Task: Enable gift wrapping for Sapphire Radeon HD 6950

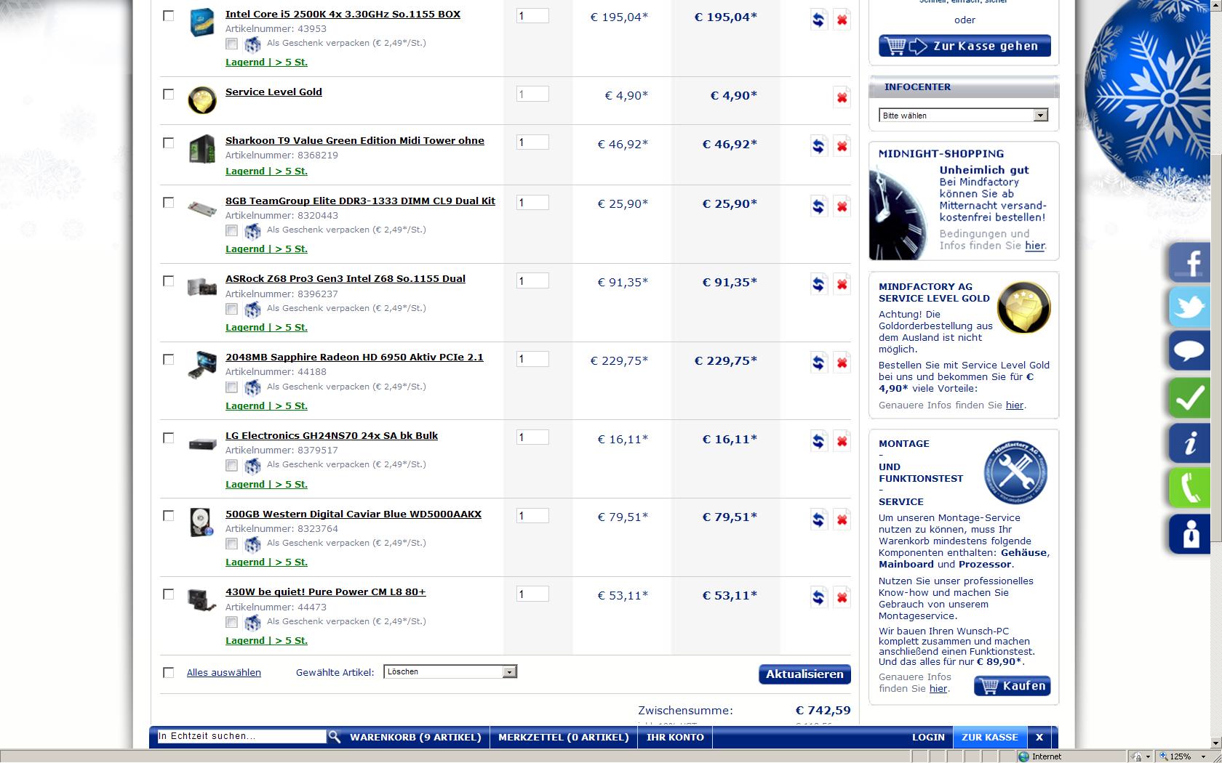Action: 231,387
